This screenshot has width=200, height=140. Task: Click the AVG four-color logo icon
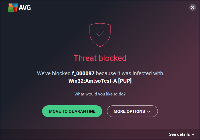click(x=13, y=8)
